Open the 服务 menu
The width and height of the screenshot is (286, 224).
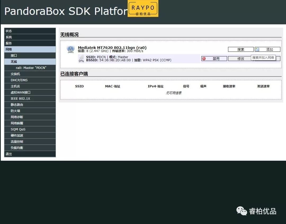pyautogui.click(x=30, y=43)
